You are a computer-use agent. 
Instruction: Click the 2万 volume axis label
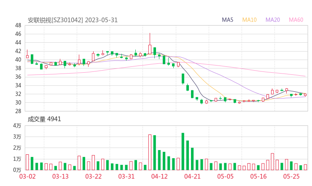[17, 148]
